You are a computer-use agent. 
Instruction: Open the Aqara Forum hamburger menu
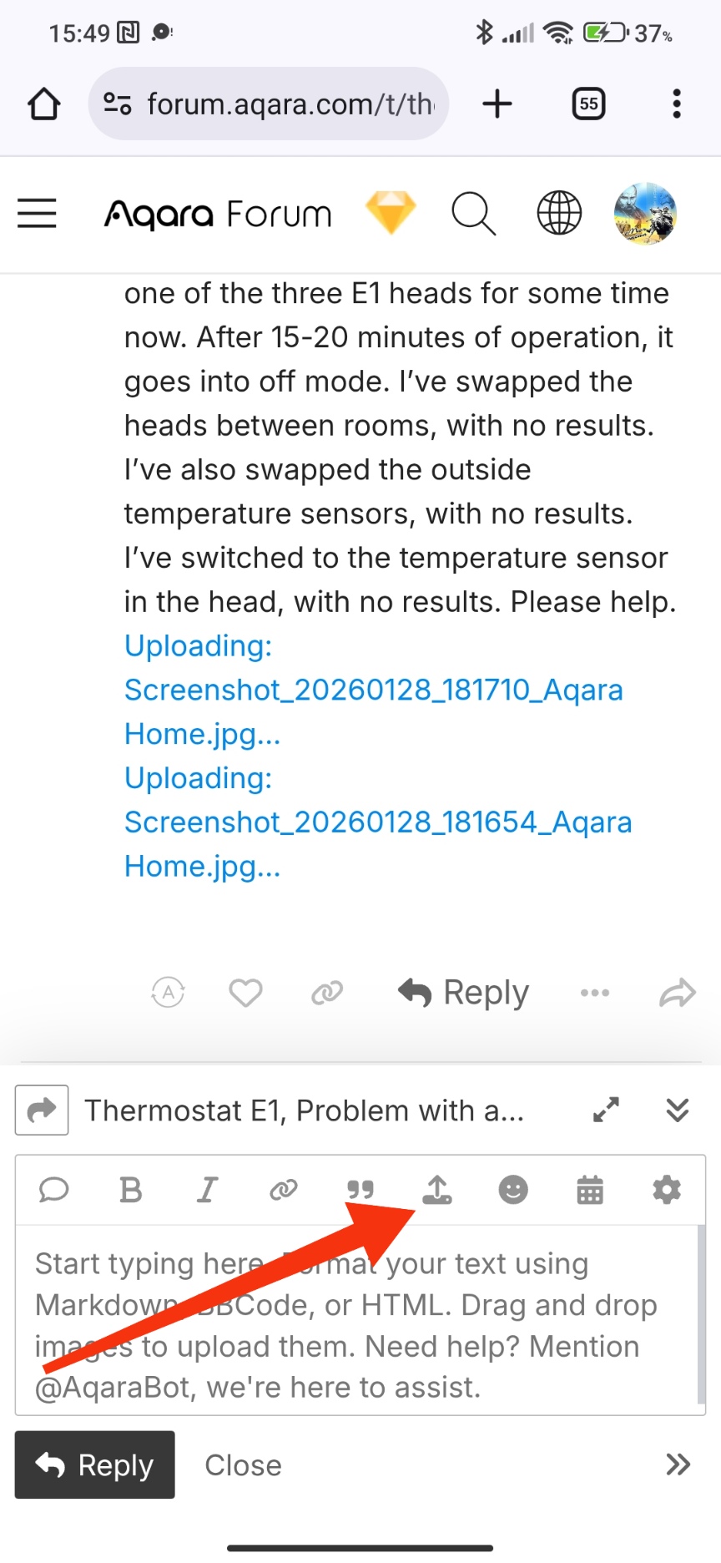tap(38, 214)
